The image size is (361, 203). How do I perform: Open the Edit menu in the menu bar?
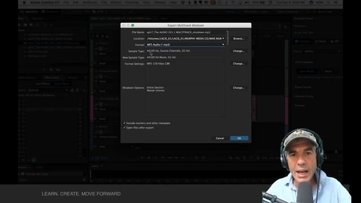pyautogui.click(x=76, y=2)
